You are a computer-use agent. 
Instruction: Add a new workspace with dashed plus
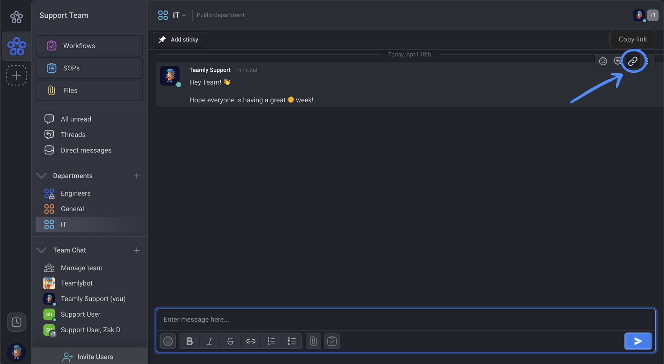click(16, 75)
